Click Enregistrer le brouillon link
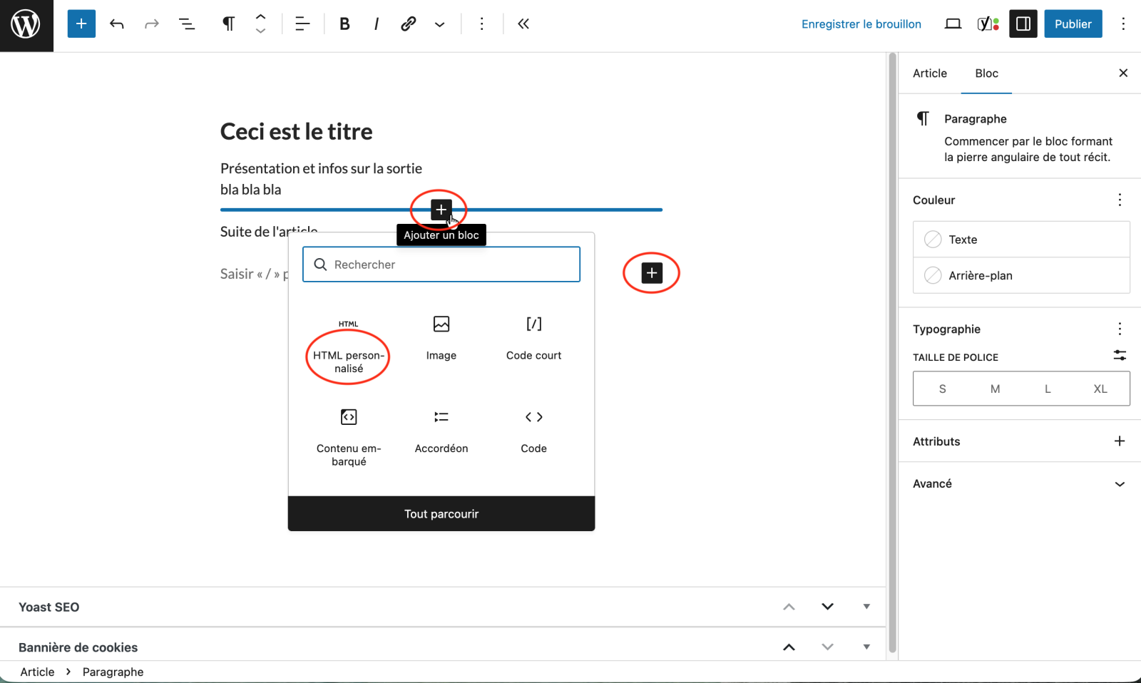 861,24
